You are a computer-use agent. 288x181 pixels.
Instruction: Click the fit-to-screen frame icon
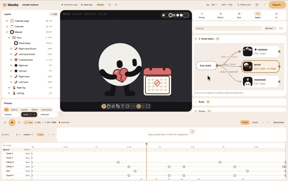[x=148, y=106]
